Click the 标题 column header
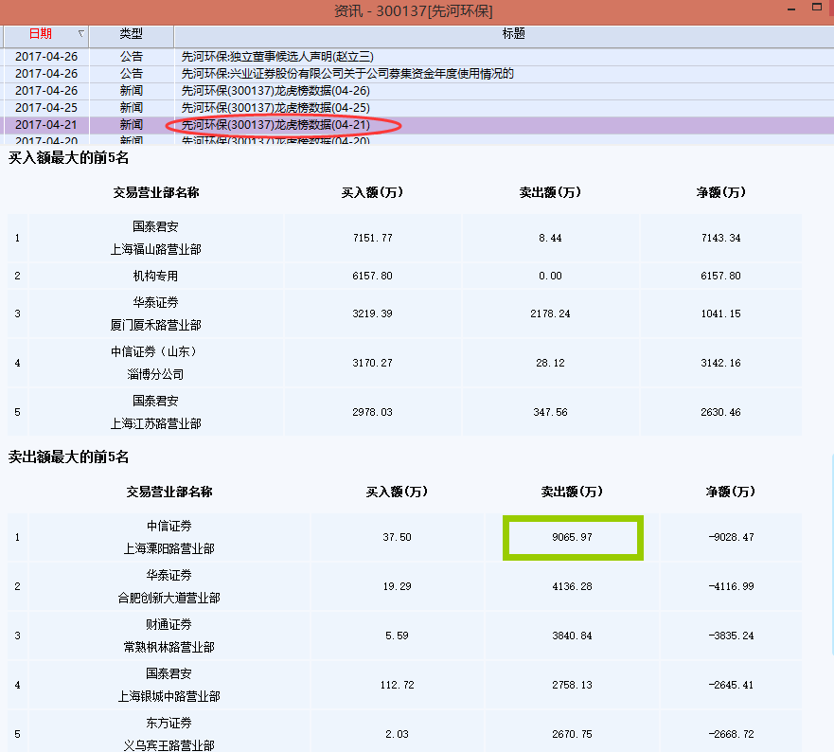Screen dimensions: 834x752 point(513,34)
